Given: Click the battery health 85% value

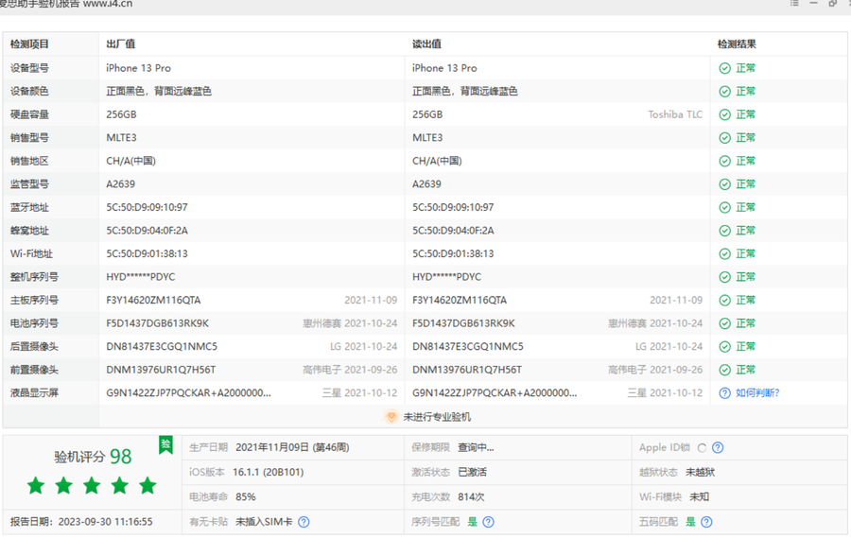Looking at the screenshot, I should [x=245, y=497].
